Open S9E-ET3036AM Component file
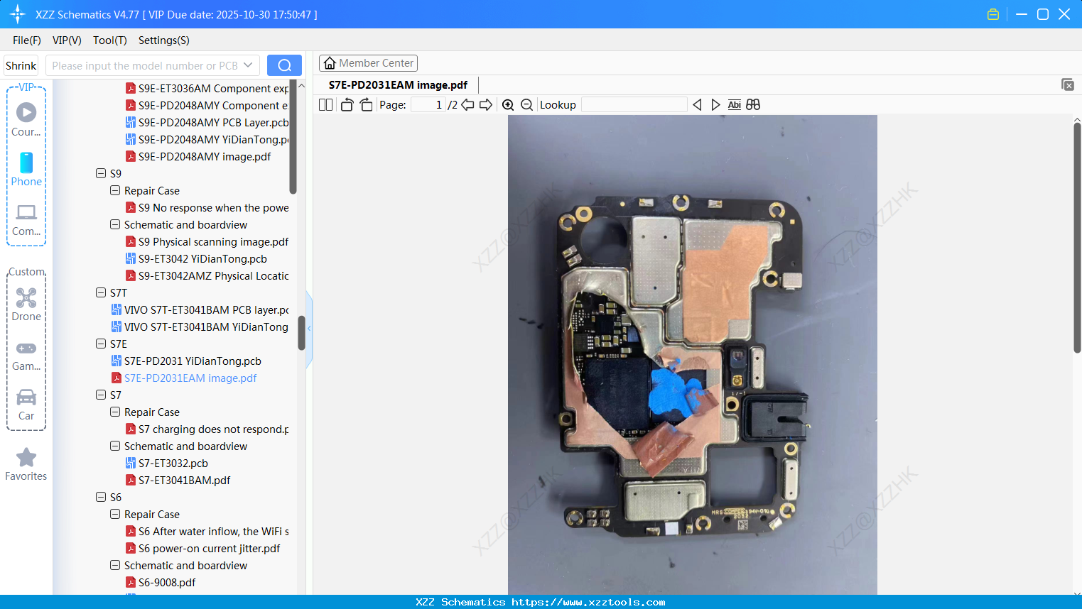The width and height of the screenshot is (1082, 609). (207, 88)
